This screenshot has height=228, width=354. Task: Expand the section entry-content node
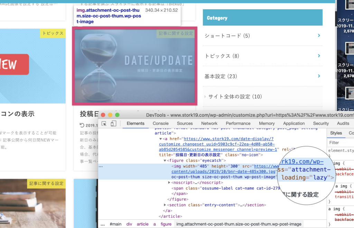(x=165, y=205)
